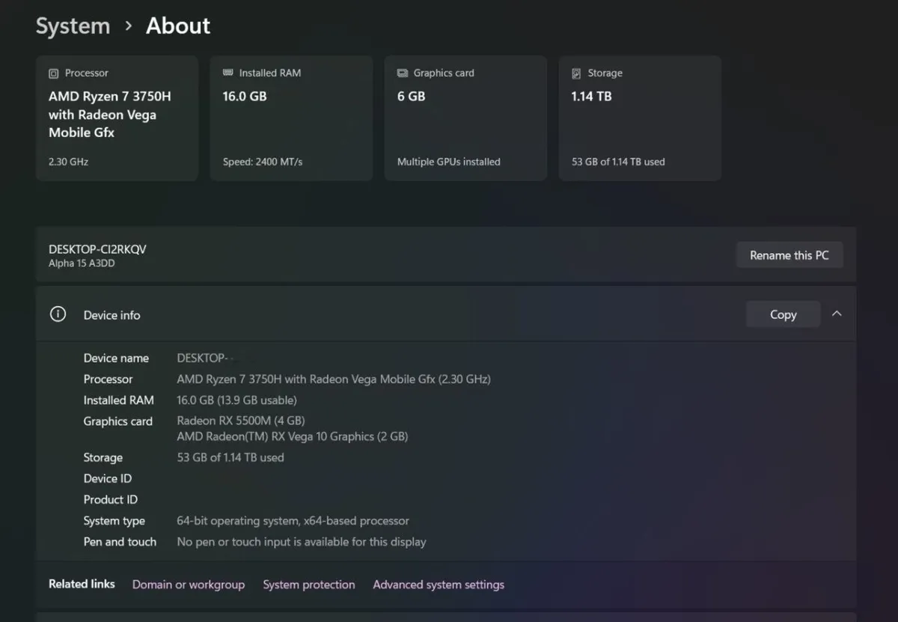
Task: Click Alpha 15 A3DD model text
Action: (82, 263)
